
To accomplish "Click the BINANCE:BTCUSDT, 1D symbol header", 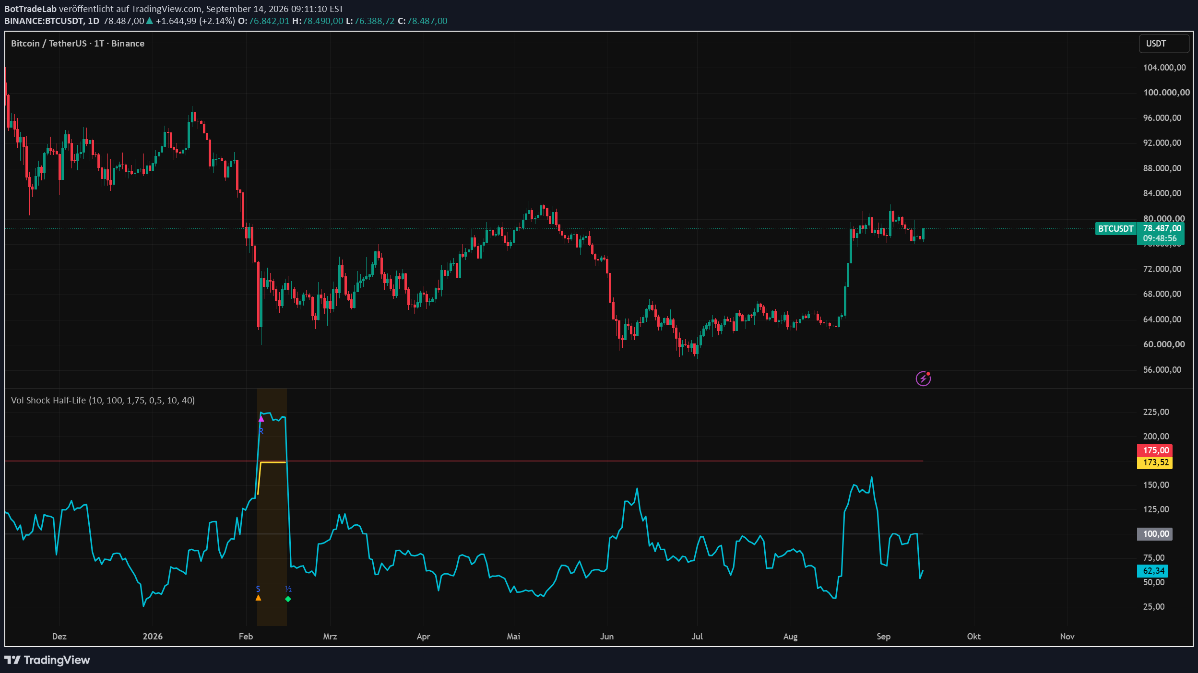I will pyautogui.click(x=52, y=21).
